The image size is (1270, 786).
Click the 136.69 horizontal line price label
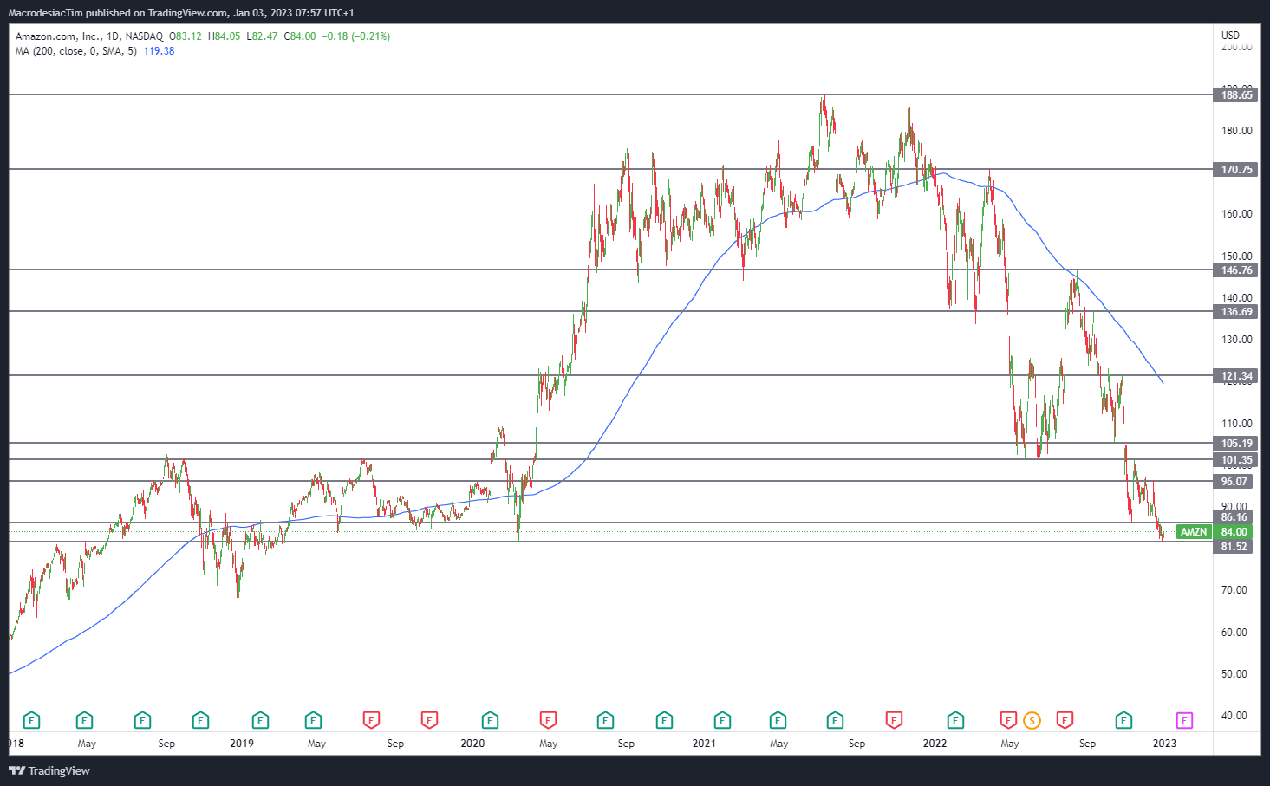pyautogui.click(x=1236, y=312)
